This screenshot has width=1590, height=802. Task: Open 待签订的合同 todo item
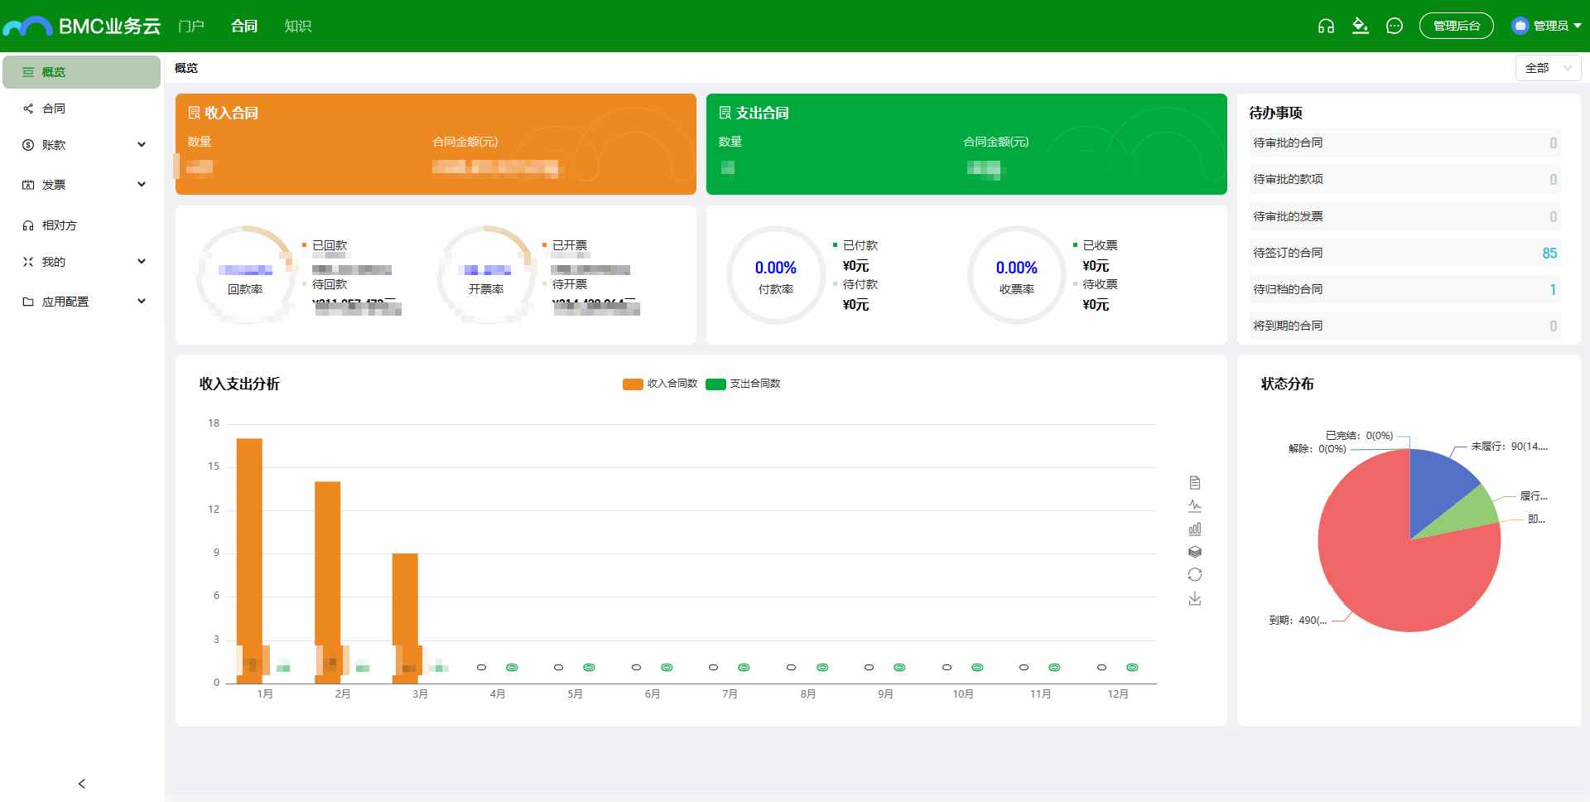[1404, 253]
